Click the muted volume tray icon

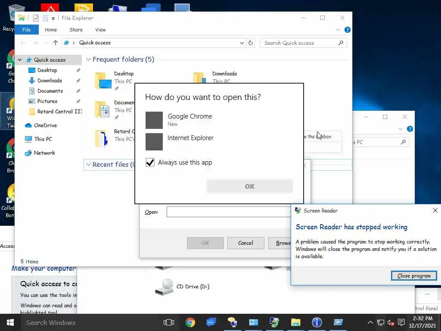tap(391, 322)
